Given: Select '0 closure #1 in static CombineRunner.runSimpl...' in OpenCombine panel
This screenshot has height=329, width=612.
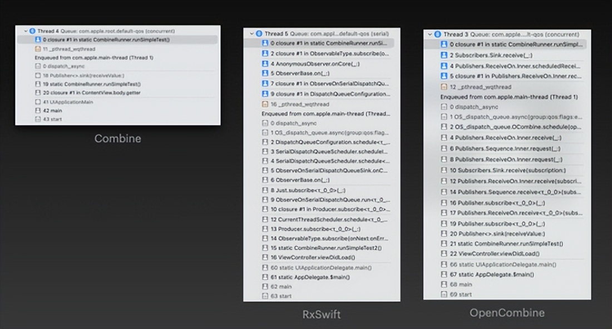Looking at the screenshot, I should tap(505, 44).
